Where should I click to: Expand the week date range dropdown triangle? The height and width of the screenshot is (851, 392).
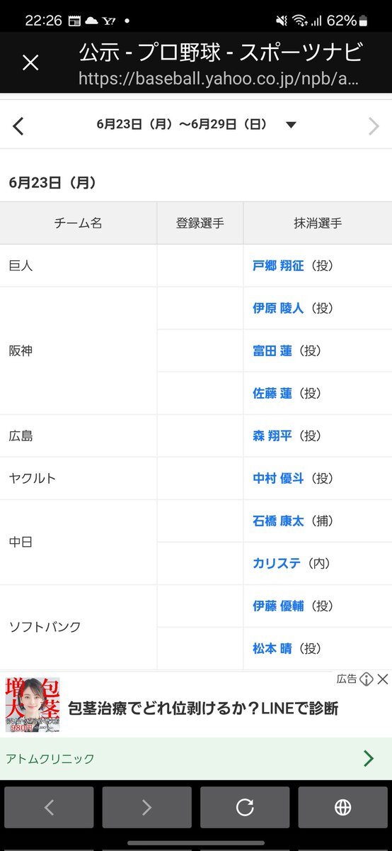click(x=291, y=126)
